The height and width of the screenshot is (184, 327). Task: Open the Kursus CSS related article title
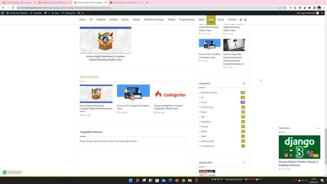133,107
